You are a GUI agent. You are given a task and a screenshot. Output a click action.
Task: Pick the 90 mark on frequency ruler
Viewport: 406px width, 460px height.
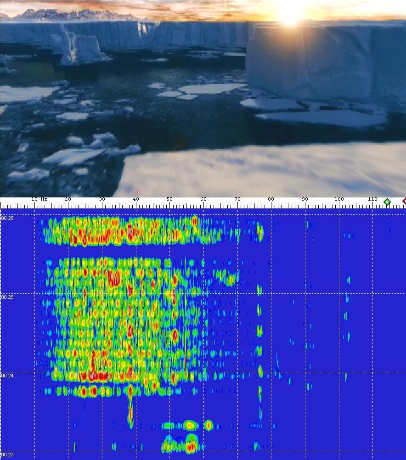(305, 199)
